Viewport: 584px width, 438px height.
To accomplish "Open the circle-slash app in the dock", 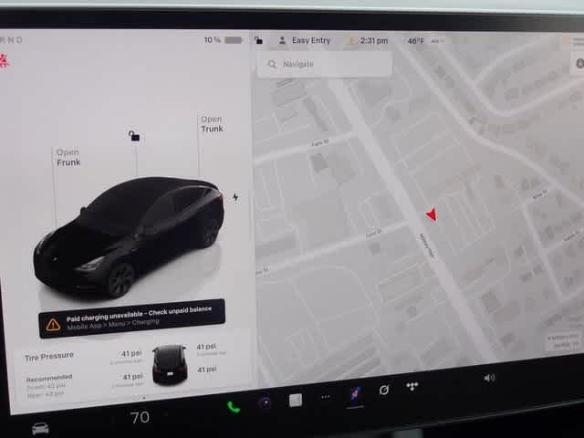I will click(x=384, y=391).
